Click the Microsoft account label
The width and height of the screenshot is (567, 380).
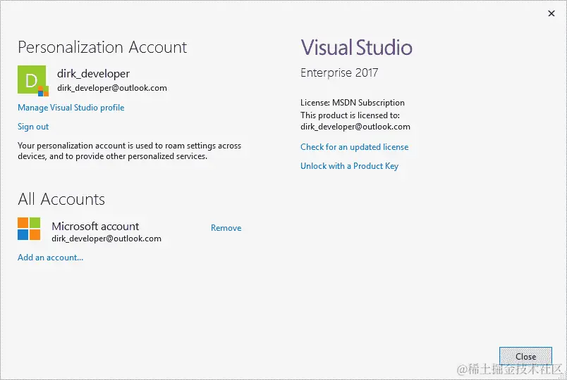pos(95,227)
